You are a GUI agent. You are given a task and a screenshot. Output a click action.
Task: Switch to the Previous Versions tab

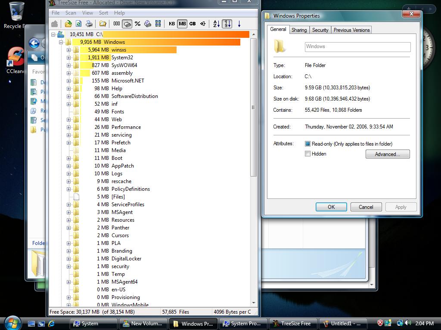(351, 30)
